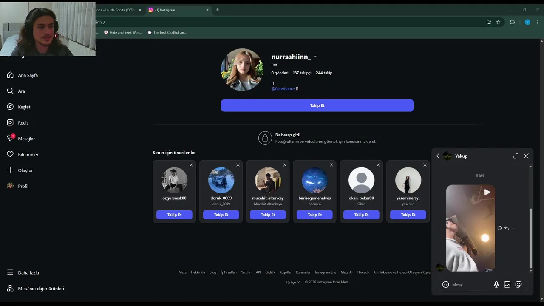
Task: Open sticker picker in chat
Action: tap(518, 285)
